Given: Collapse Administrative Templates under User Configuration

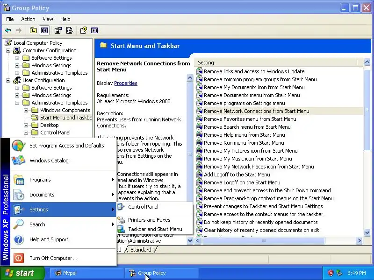Looking at the screenshot, I should pyautogui.click(x=17, y=103).
